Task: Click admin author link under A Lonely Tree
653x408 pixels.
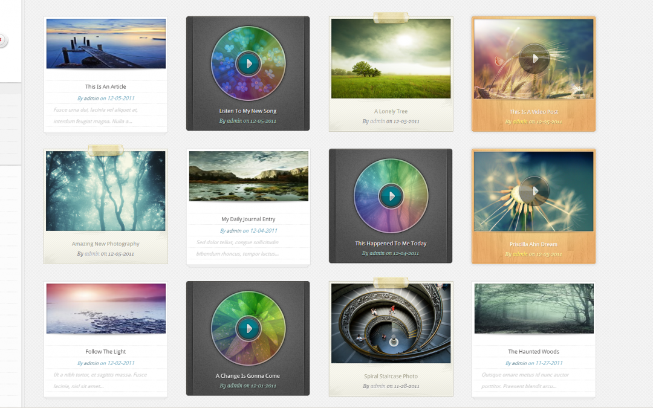Action: pyautogui.click(x=377, y=121)
